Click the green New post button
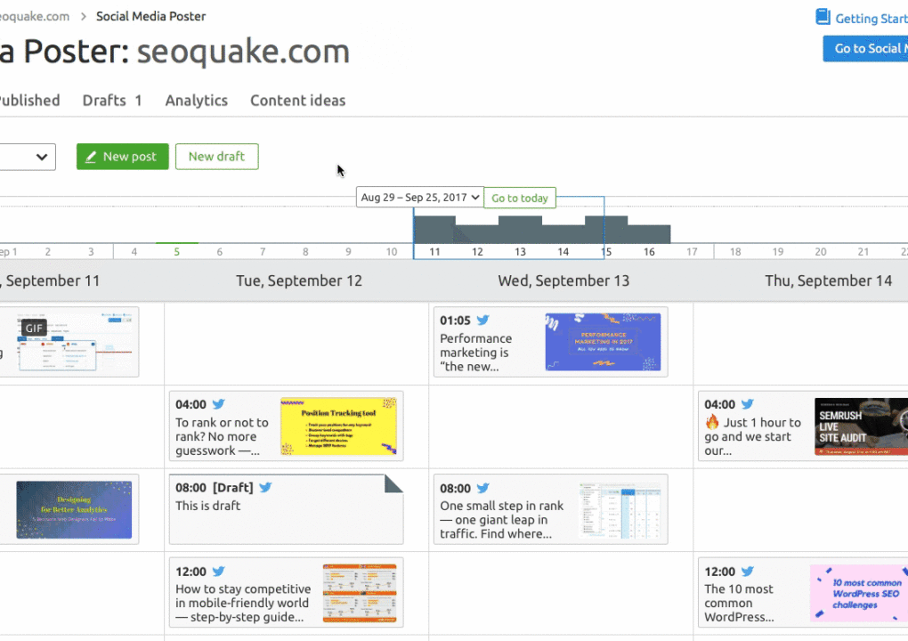Screen dimensions: 908x641 (x=122, y=157)
